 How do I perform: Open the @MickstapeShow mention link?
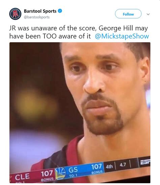pyautogui.click(x=122, y=36)
